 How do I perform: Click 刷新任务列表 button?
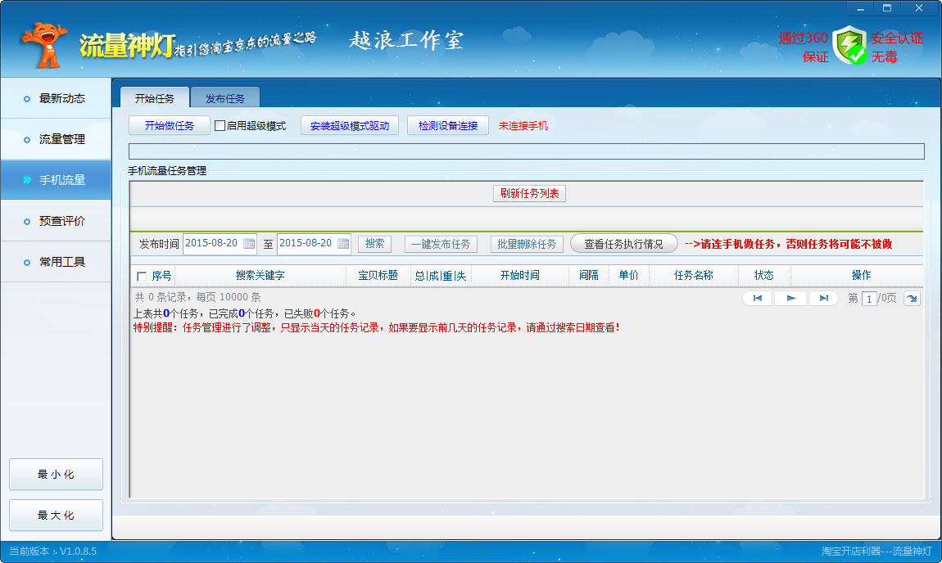pyautogui.click(x=529, y=193)
